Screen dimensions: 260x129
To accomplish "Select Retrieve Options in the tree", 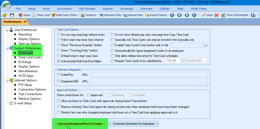I will coord(29,99).
